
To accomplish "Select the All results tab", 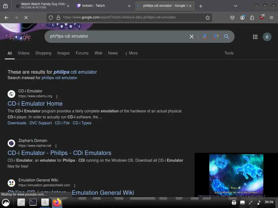I will click(10, 53).
